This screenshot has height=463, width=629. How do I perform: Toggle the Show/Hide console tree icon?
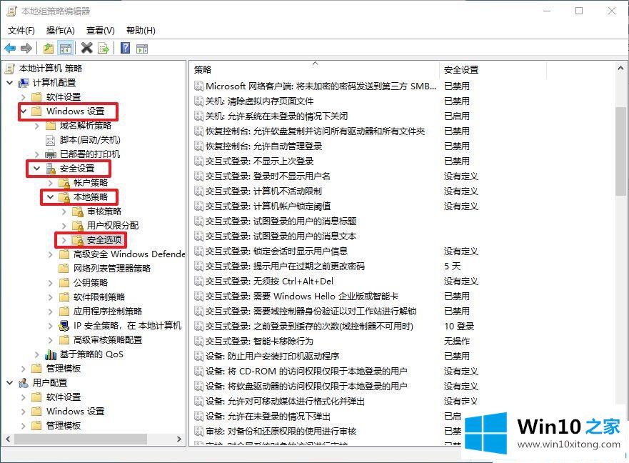coord(66,49)
